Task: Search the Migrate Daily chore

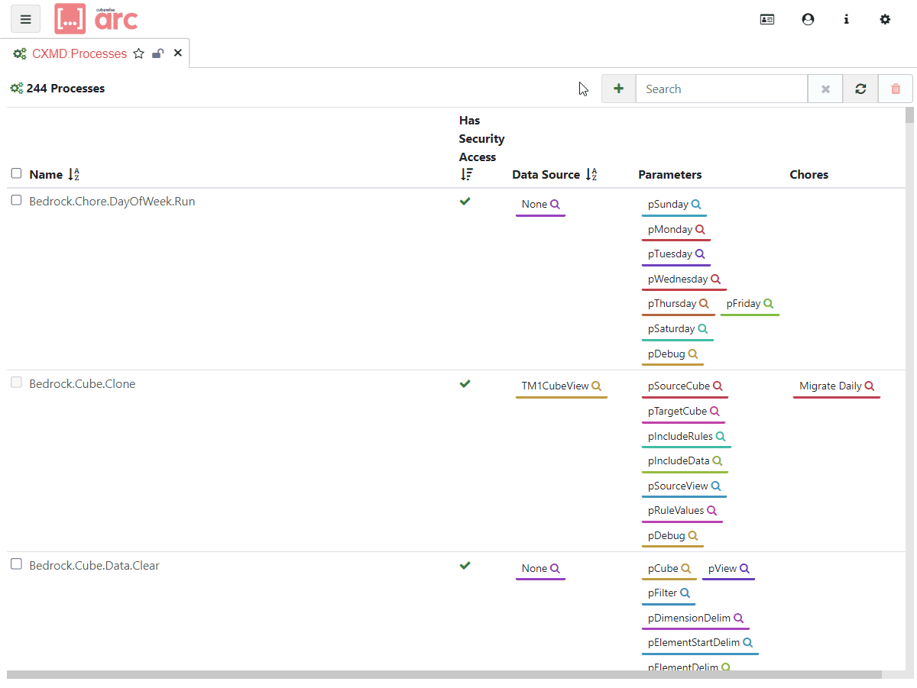Action: click(x=870, y=386)
